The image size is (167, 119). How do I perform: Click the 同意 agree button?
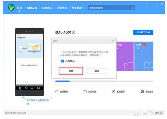pos(71,71)
